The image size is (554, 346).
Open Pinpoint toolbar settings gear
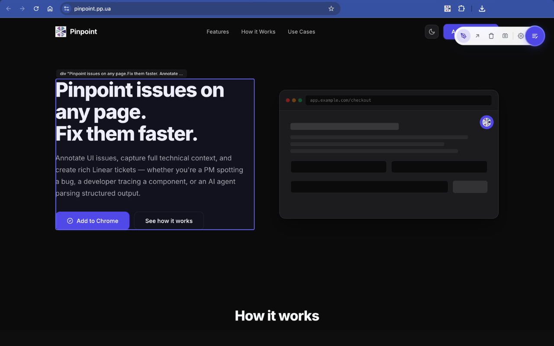pos(521,36)
